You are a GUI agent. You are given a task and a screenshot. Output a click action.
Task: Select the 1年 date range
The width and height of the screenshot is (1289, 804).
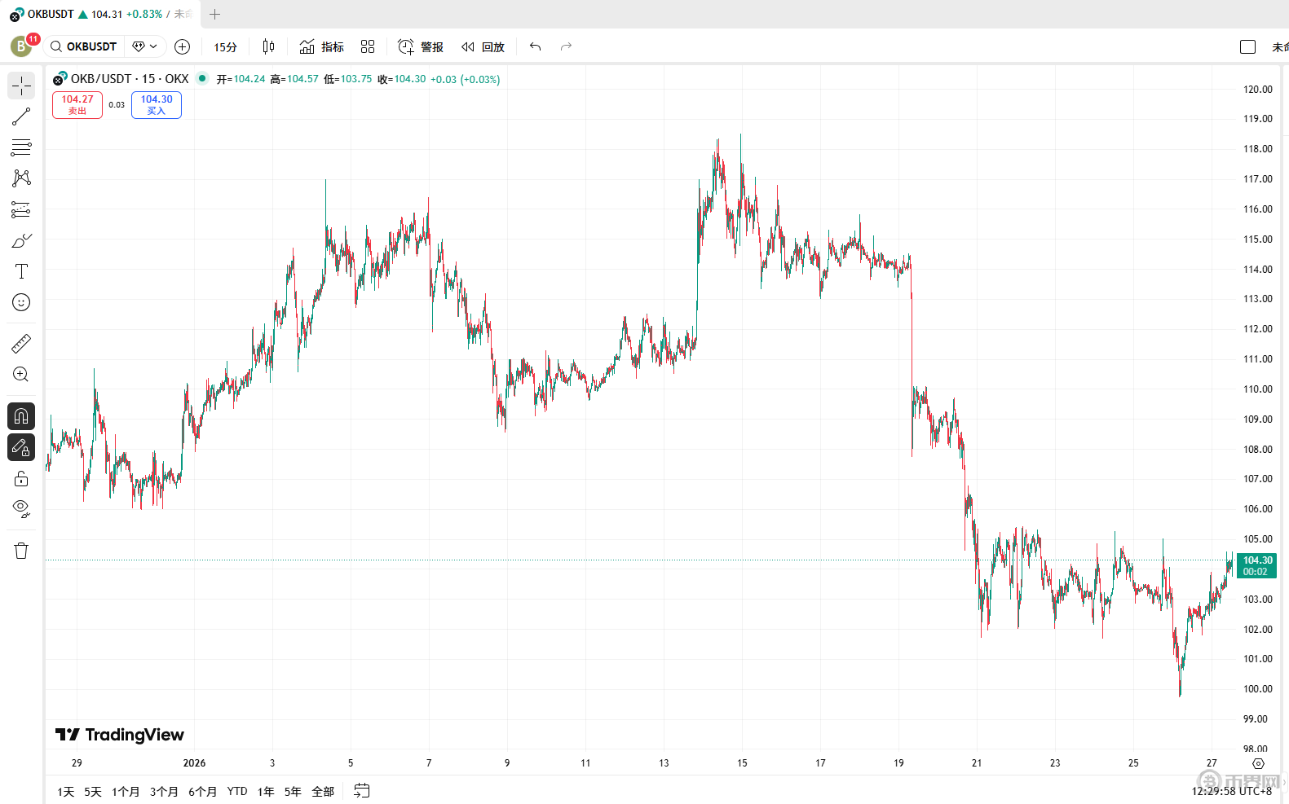266,792
